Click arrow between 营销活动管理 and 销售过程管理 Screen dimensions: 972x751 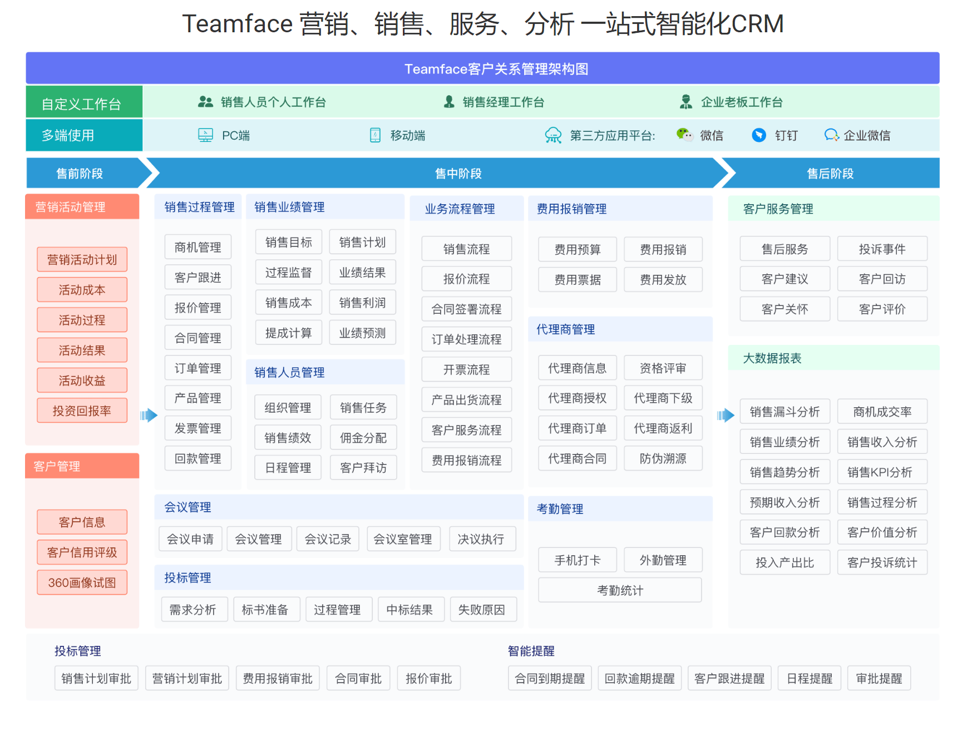(x=149, y=415)
